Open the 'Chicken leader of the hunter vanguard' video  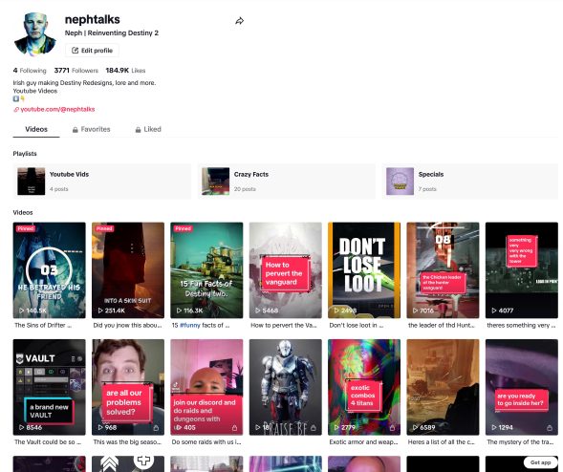[443, 270]
